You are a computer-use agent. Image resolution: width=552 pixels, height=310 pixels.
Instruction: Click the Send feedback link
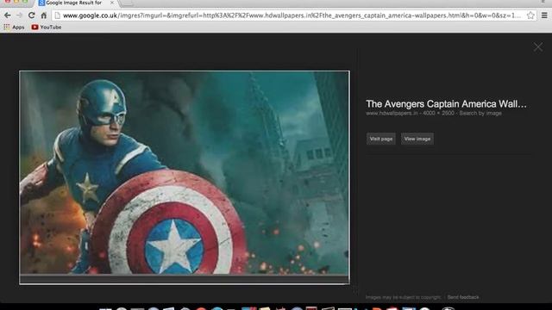click(x=463, y=297)
